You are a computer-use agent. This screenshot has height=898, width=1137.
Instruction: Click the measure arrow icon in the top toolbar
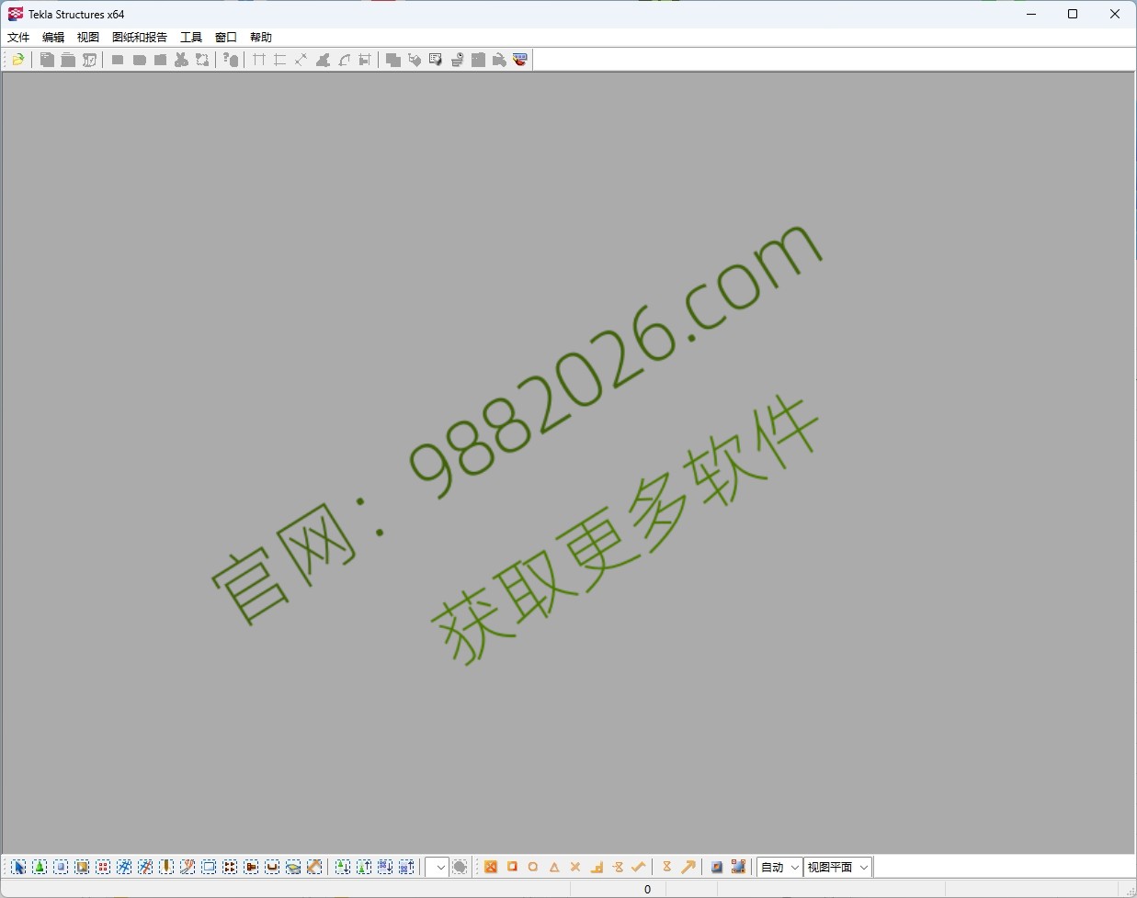coord(301,60)
